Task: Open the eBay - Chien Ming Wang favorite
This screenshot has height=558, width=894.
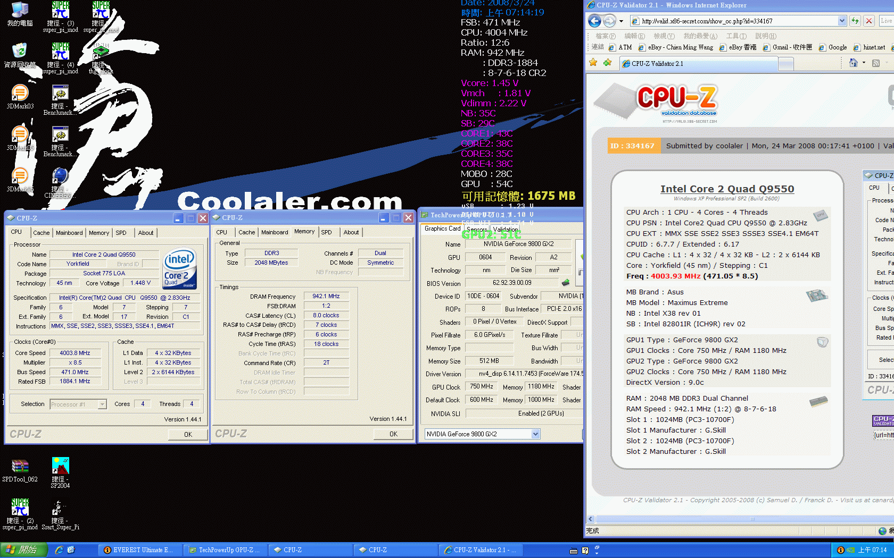Action: [x=676, y=47]
